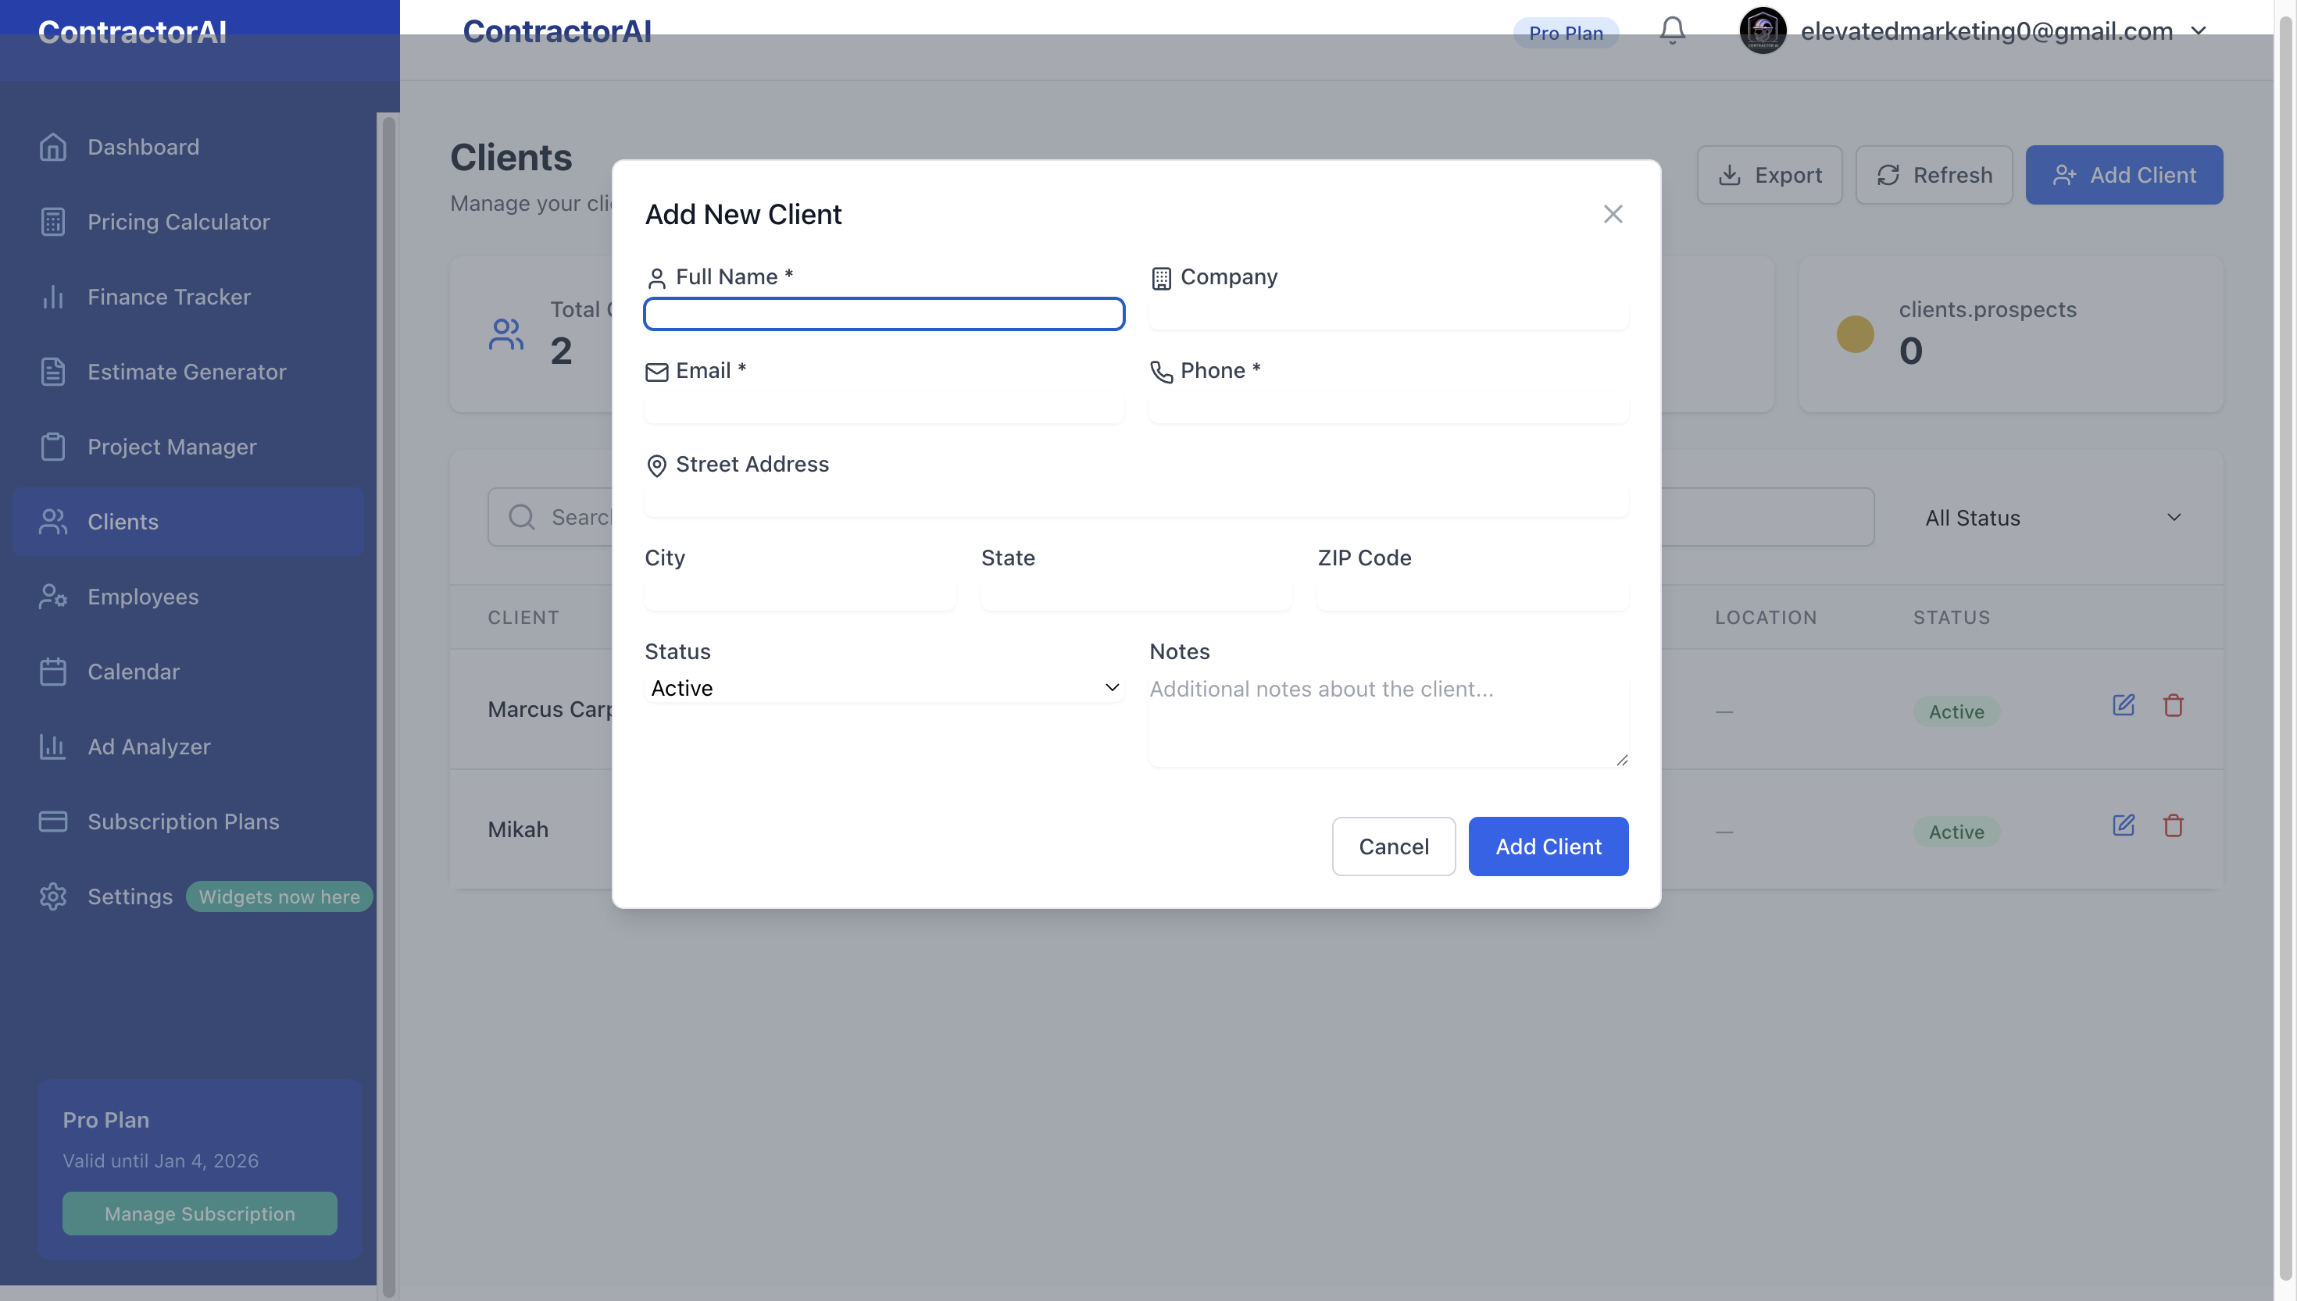Open the Status dropdown in the dialog
This screenshot has height=1301, width=2297.
point(882,687)
